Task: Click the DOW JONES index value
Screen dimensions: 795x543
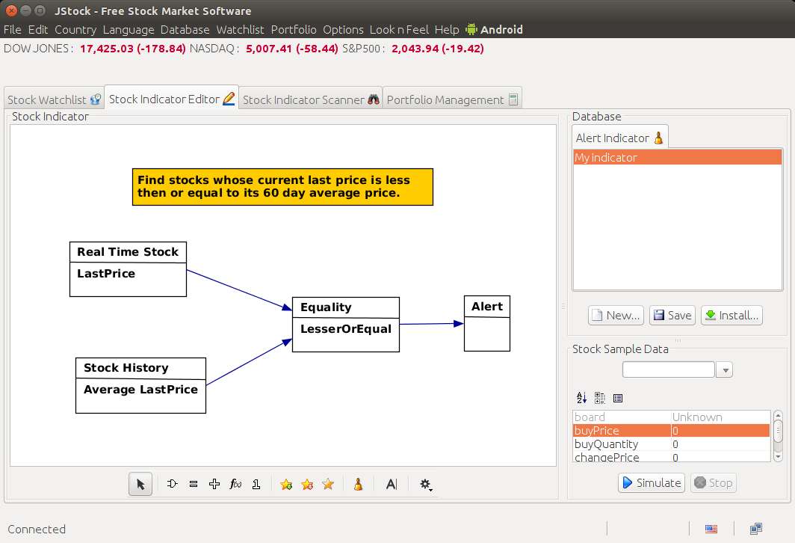Action: (133, 49)
